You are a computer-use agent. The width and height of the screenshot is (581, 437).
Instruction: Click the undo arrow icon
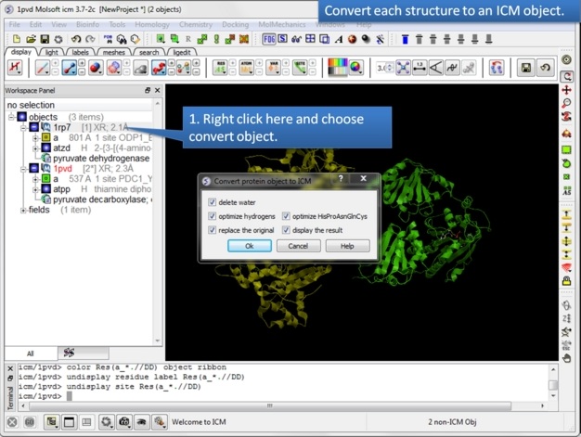click(x=76, y=39)
